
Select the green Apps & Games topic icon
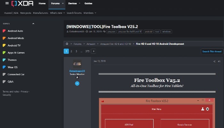(x=4, y=52)
